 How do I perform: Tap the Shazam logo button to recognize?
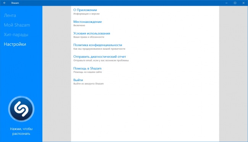[21, 109]
